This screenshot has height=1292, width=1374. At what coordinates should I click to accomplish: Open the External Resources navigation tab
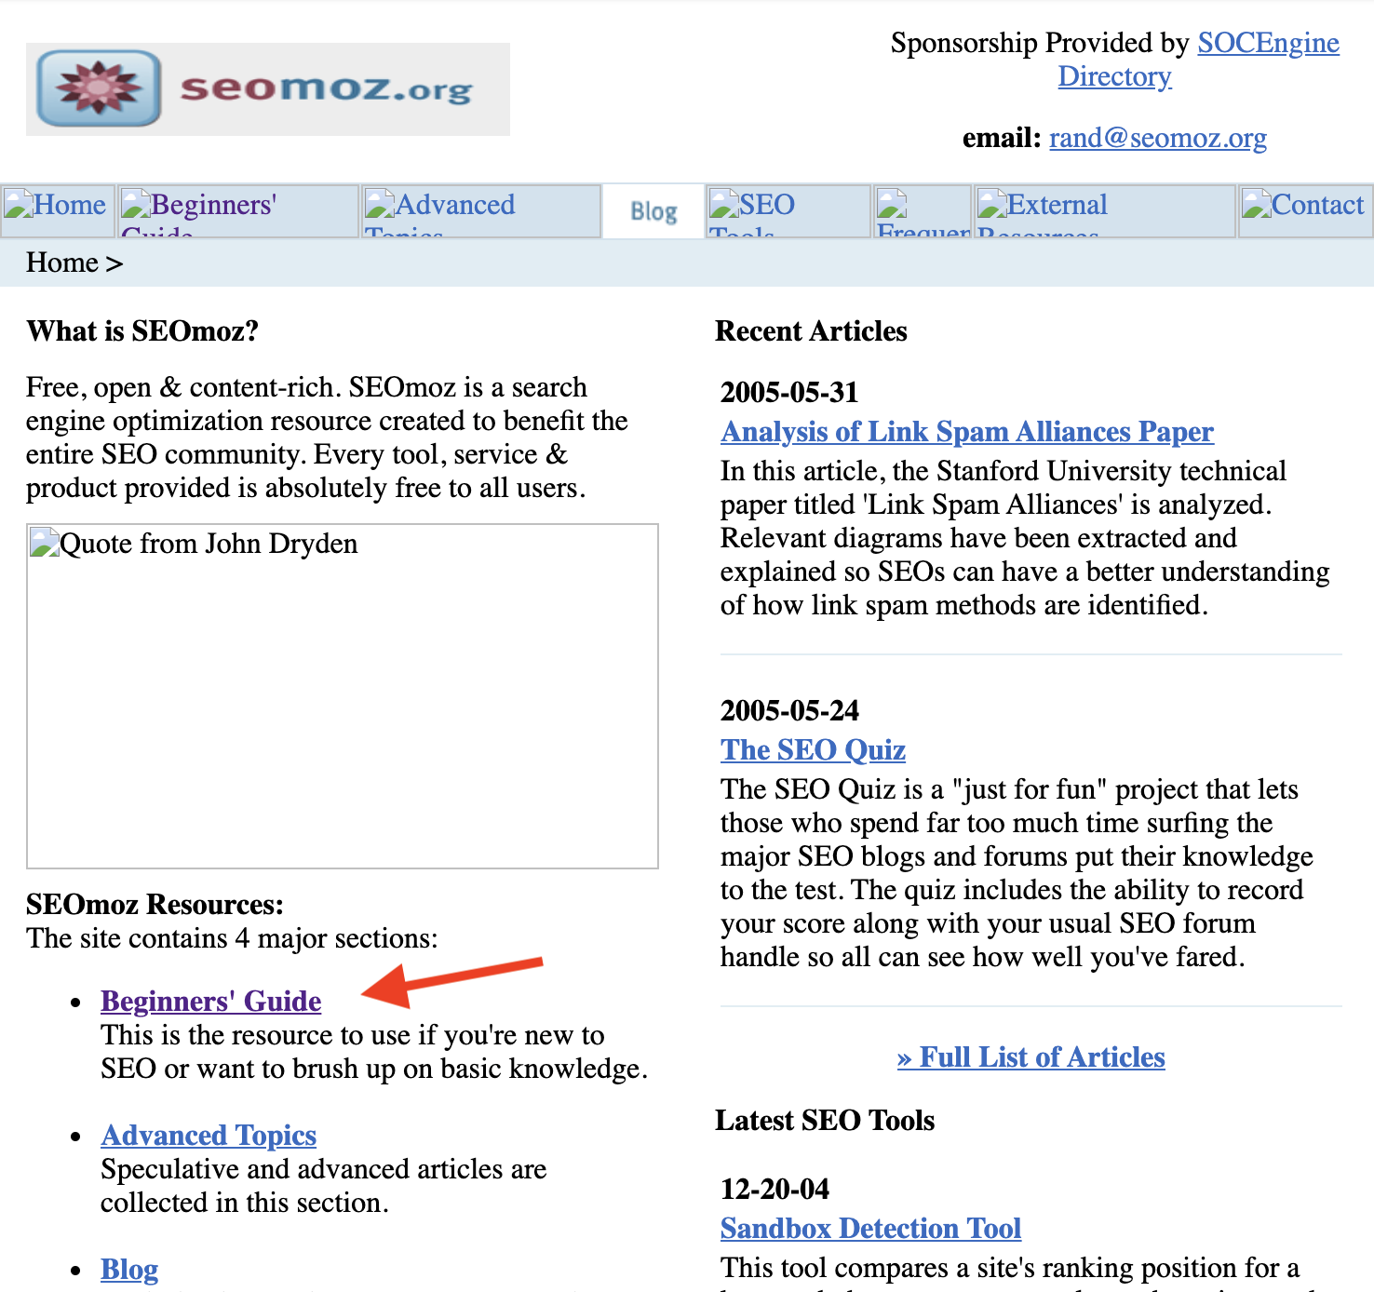point(1105,210)
